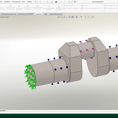Expand View Orientation dropdown arrow

tap(75, 17)
